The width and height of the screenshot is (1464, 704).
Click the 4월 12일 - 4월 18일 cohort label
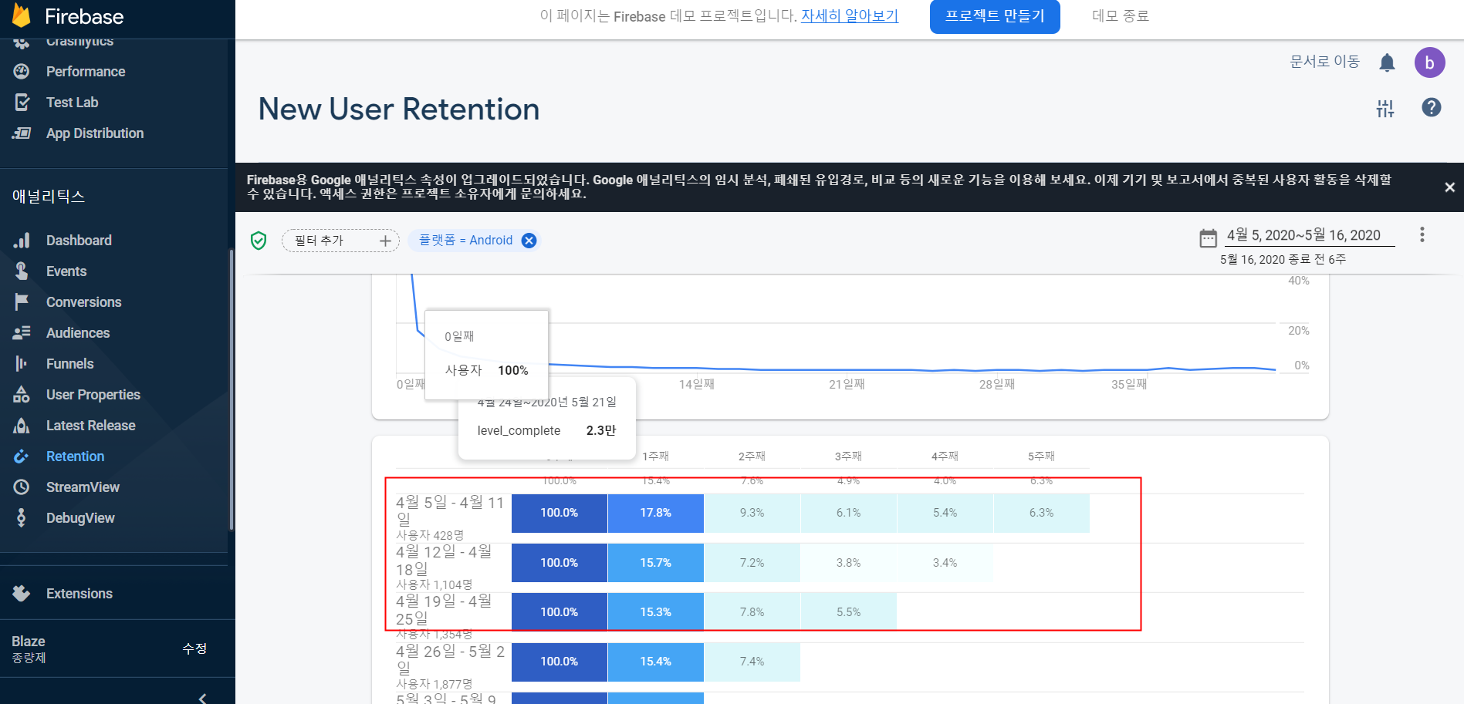coord(445,561)
